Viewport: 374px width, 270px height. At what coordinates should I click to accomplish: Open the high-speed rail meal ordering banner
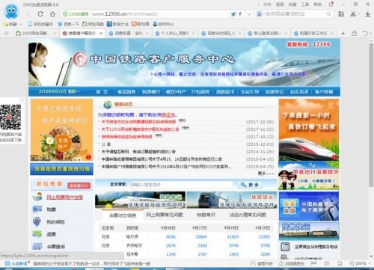coord(309,129)
